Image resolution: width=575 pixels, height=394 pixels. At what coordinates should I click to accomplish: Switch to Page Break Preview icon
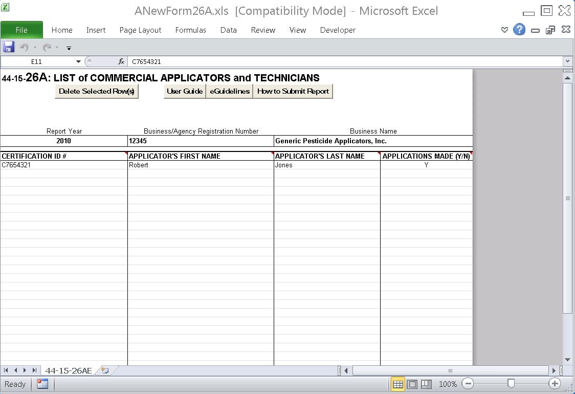pos(426,384)
